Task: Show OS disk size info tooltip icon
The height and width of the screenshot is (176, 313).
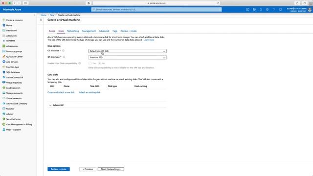Action: click(63, 51)
